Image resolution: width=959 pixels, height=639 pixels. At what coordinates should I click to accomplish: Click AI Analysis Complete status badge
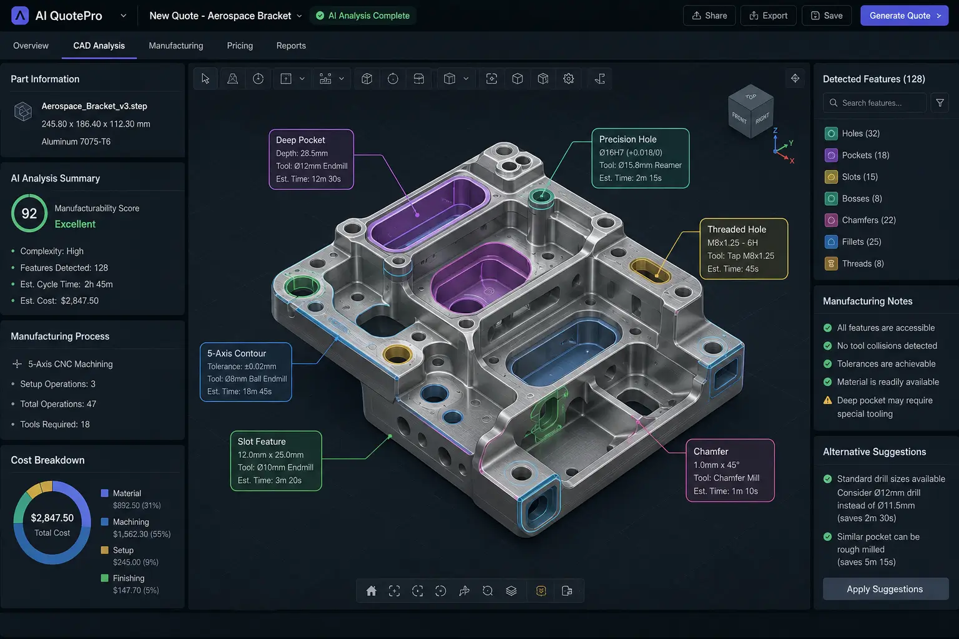point(363,16)
